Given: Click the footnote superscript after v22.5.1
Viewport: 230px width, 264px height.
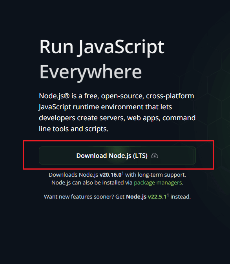Looking at the screenshot, I should coord(168,195).
